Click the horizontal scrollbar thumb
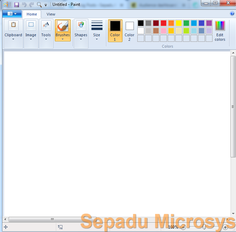The image size is (236, 232). pos(52,219)
